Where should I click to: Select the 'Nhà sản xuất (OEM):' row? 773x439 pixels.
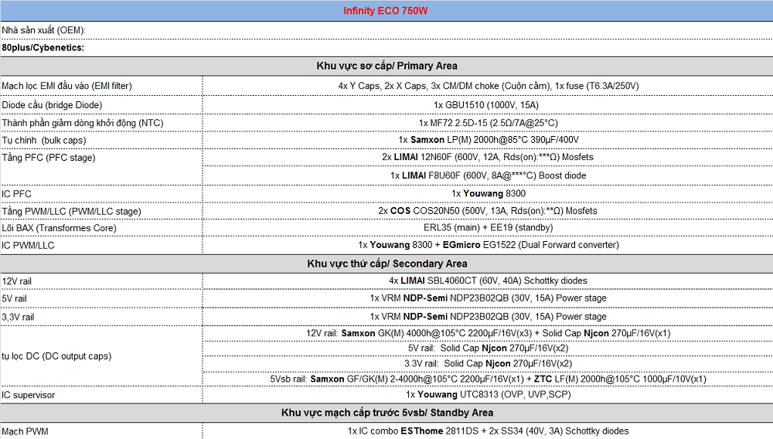(x=386, y=30)
